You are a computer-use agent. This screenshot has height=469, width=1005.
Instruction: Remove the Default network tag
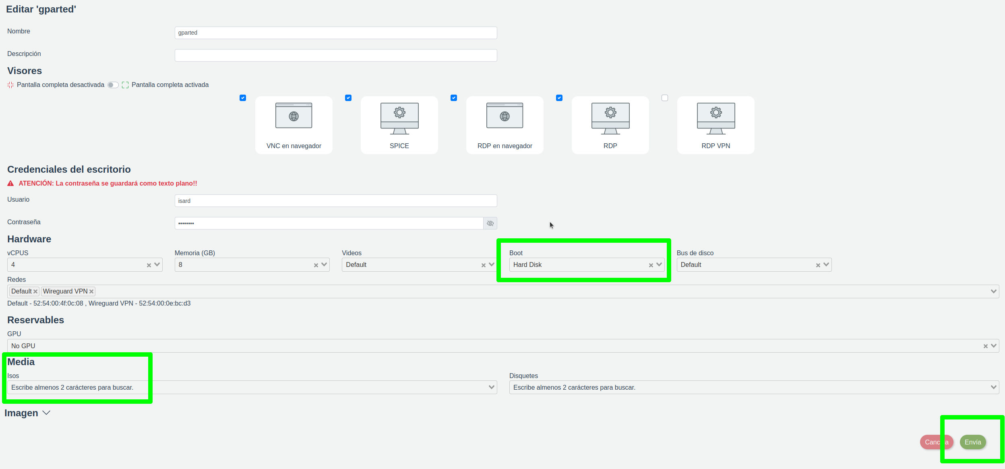click(x=35, y=291)
